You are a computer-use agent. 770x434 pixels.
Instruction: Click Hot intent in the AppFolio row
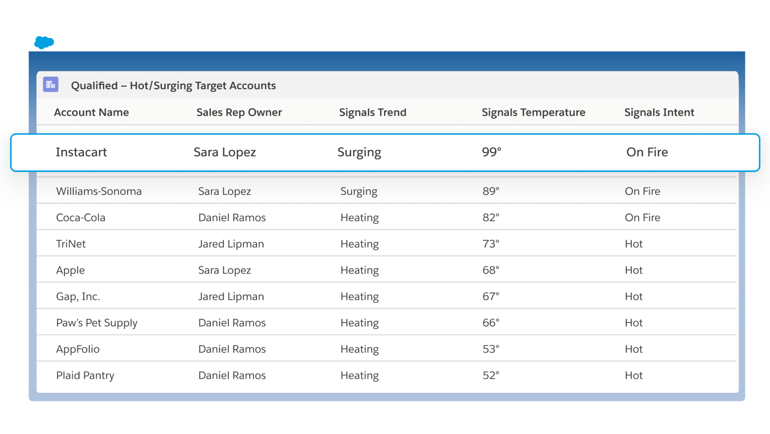pyautogui.click(x=634, y=349)
